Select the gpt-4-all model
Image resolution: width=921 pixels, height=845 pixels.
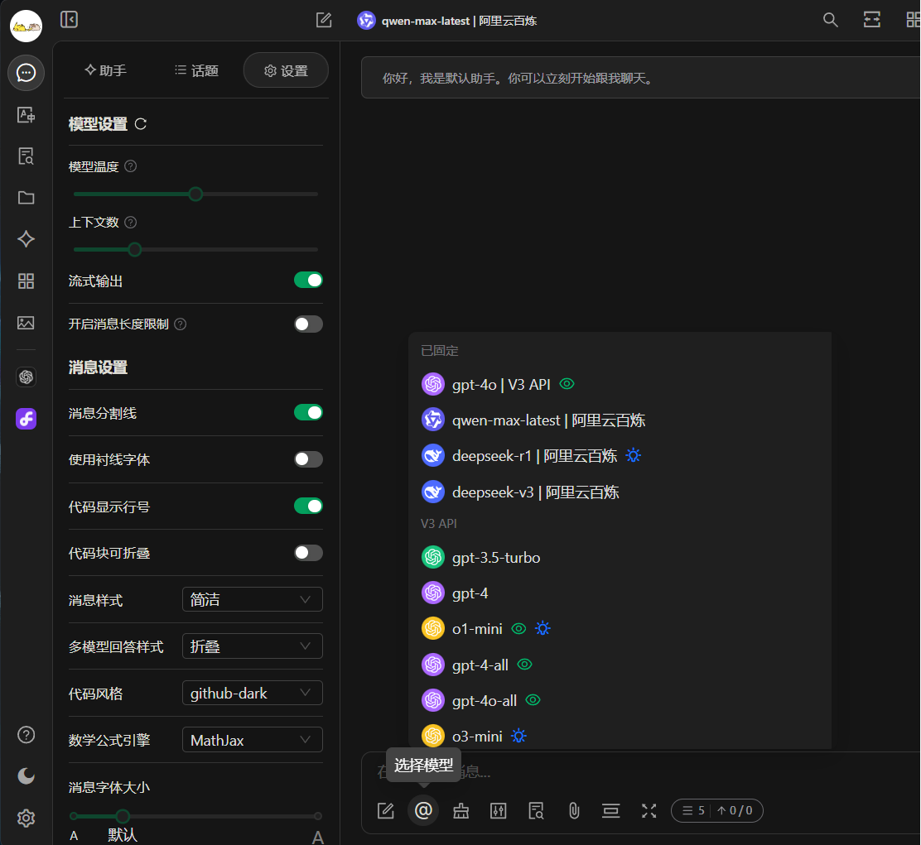(620, 665)
